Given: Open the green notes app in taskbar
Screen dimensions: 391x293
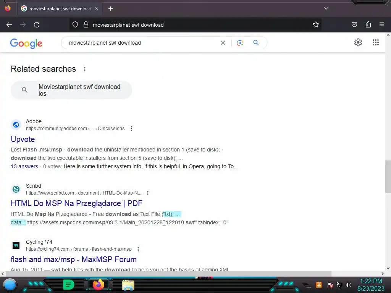Looking at the screenshot, I should (68, 285).
